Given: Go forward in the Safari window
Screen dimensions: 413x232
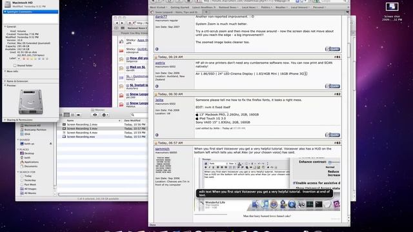Looking at the screenshot, I should pyautogui.click(x=122, y=23).
